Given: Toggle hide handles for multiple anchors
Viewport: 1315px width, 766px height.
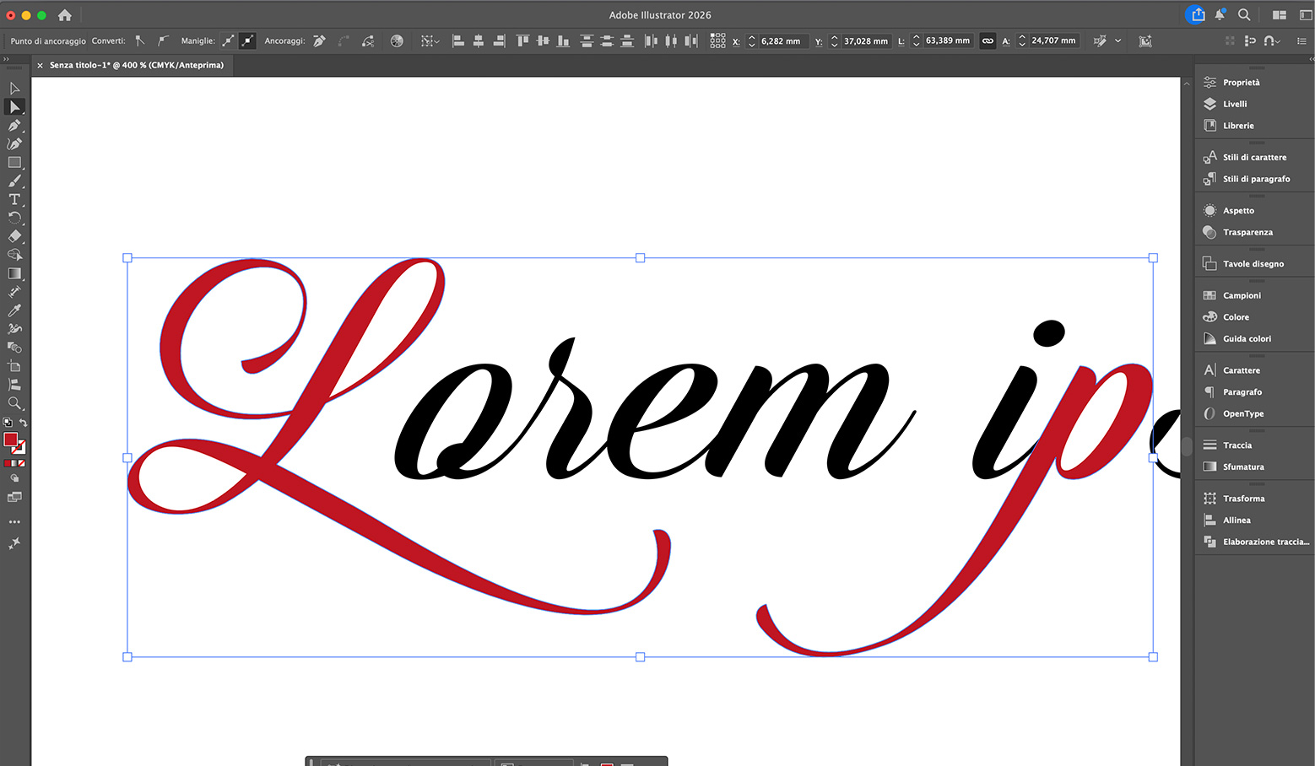Looking at the screenshot, I should 247,40.
